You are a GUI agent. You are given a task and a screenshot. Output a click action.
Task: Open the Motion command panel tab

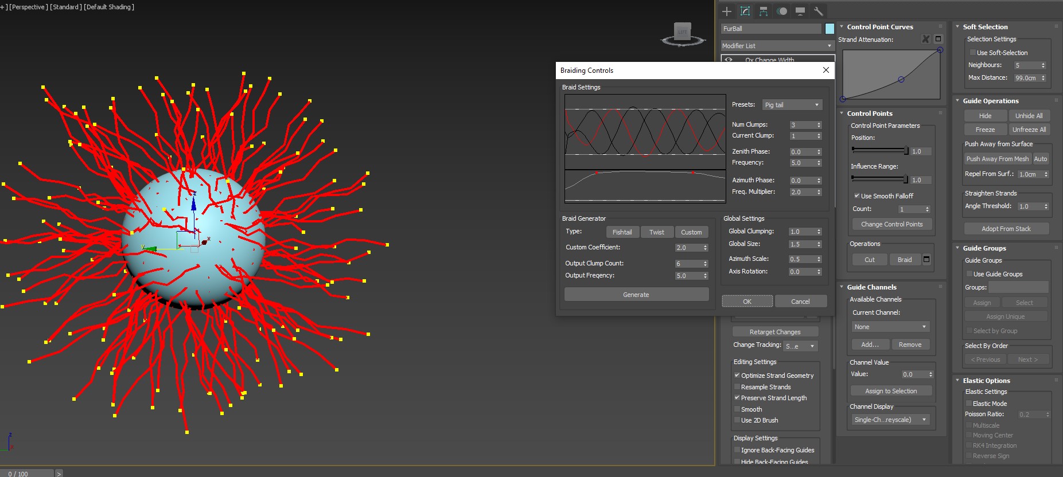tap(782, 11)
